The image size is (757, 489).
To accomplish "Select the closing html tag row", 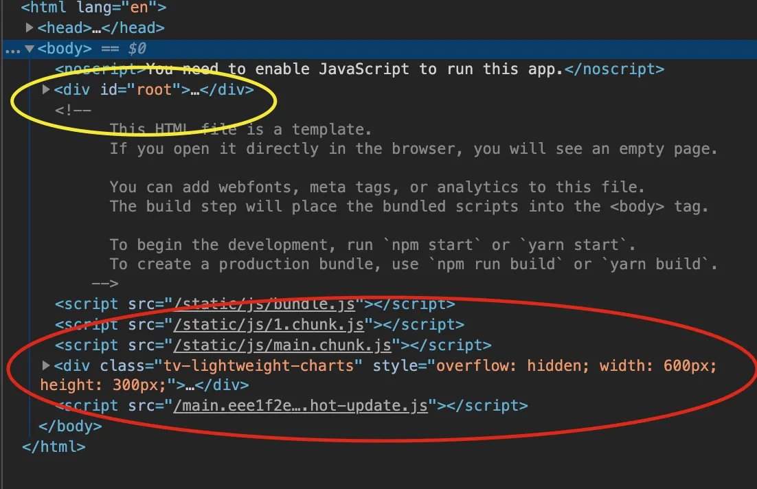I will (x=54, y=446).
